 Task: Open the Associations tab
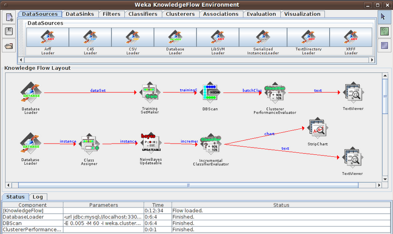(x=221, y=14)
